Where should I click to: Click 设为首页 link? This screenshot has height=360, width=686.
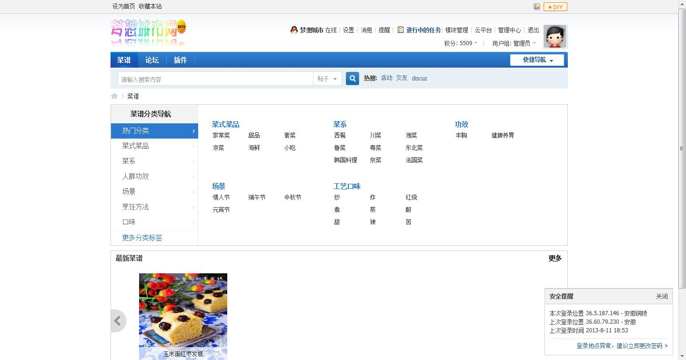click(124, 6)
